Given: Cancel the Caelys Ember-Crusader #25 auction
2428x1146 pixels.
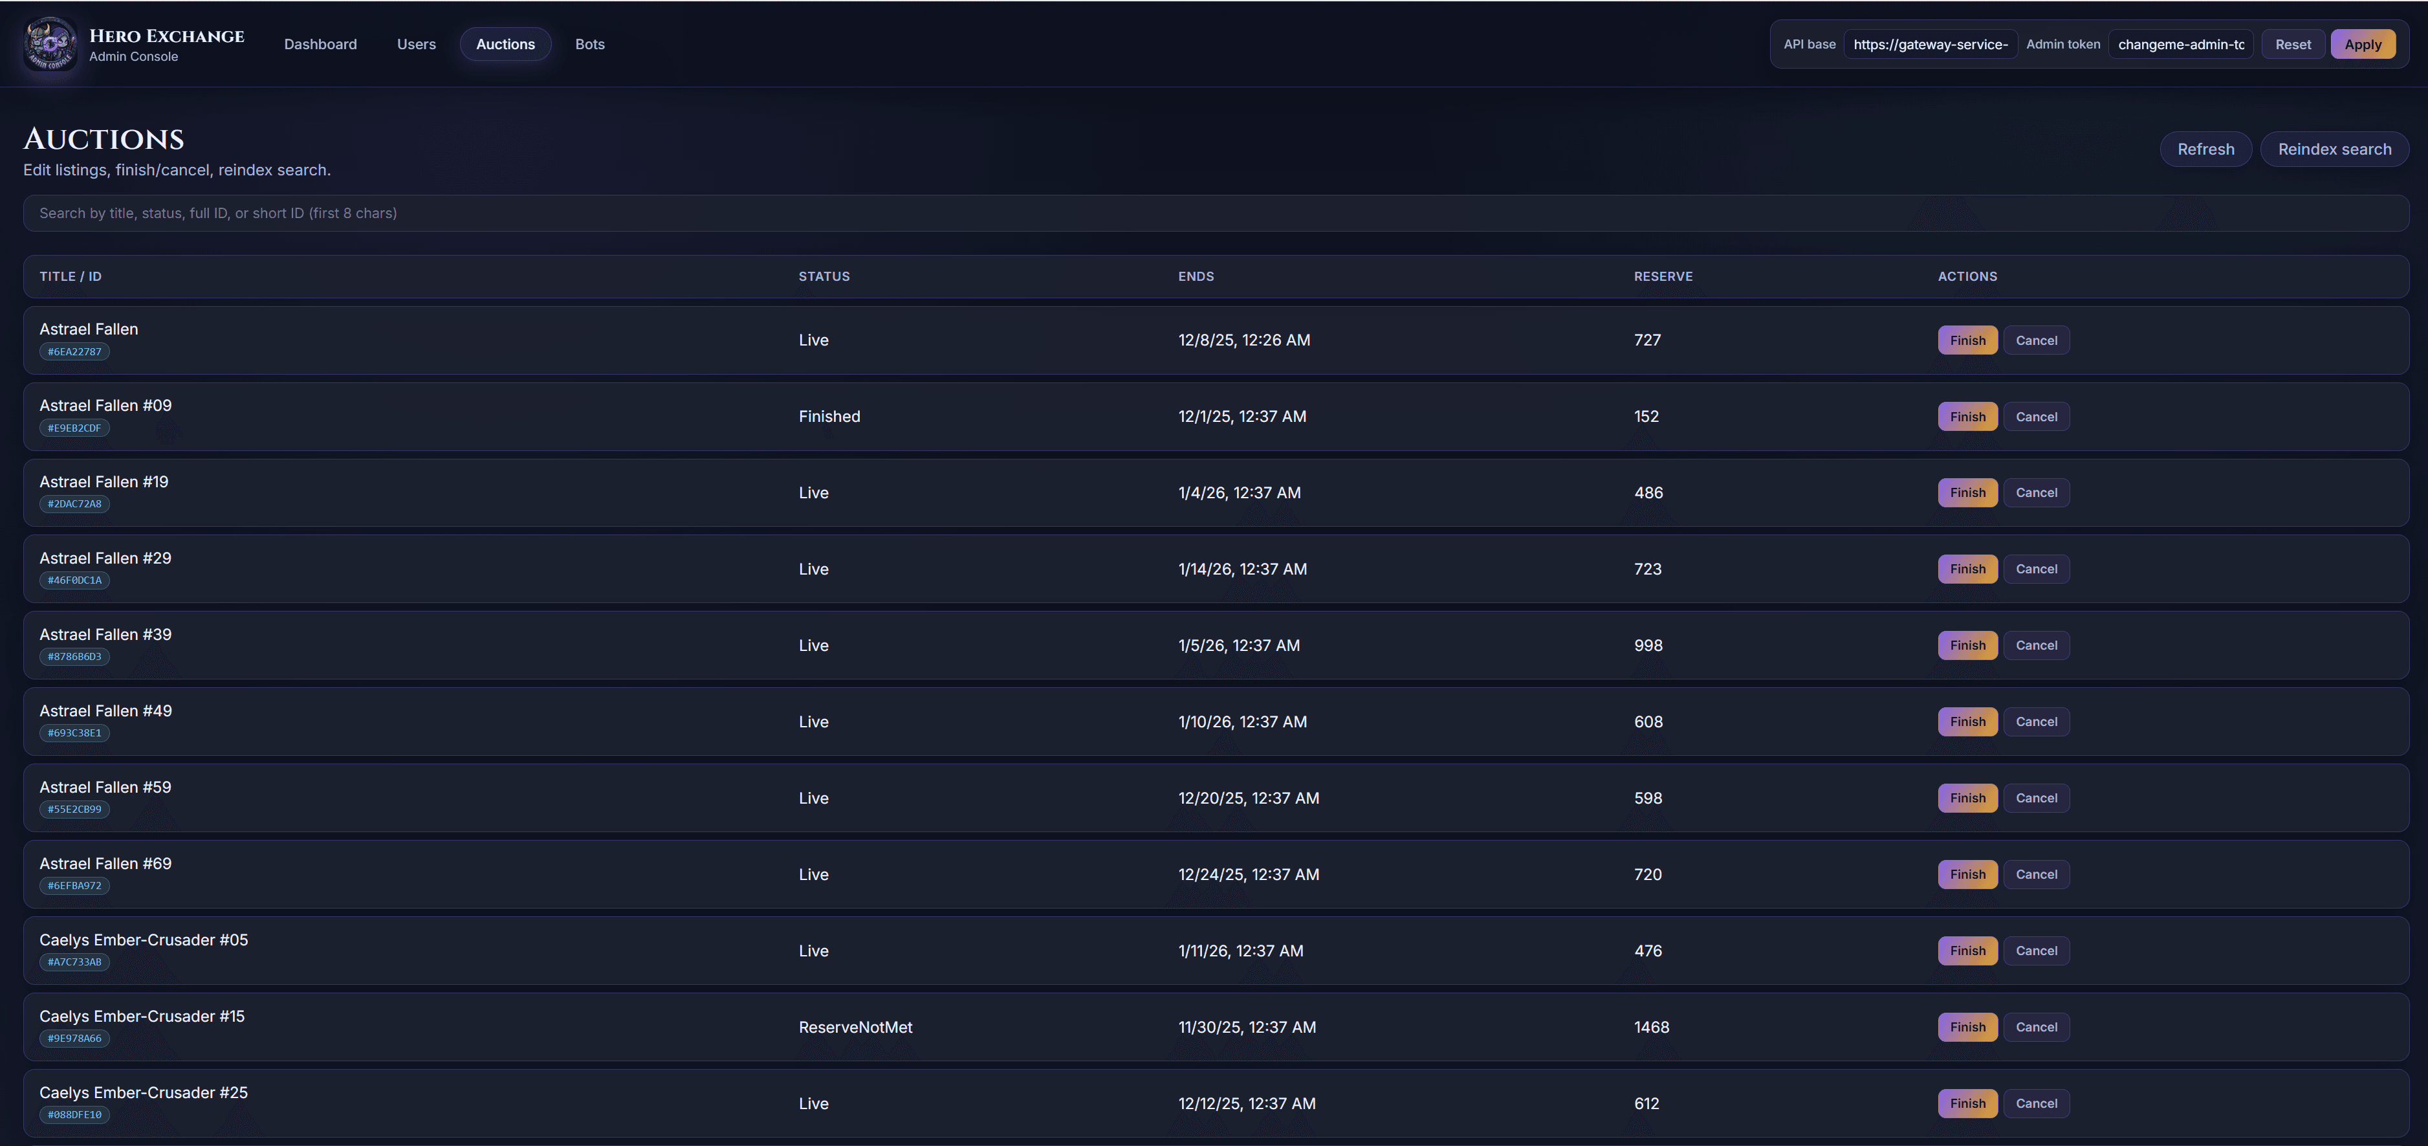Looking at the screenshot, I should tap(2037, 1103).
